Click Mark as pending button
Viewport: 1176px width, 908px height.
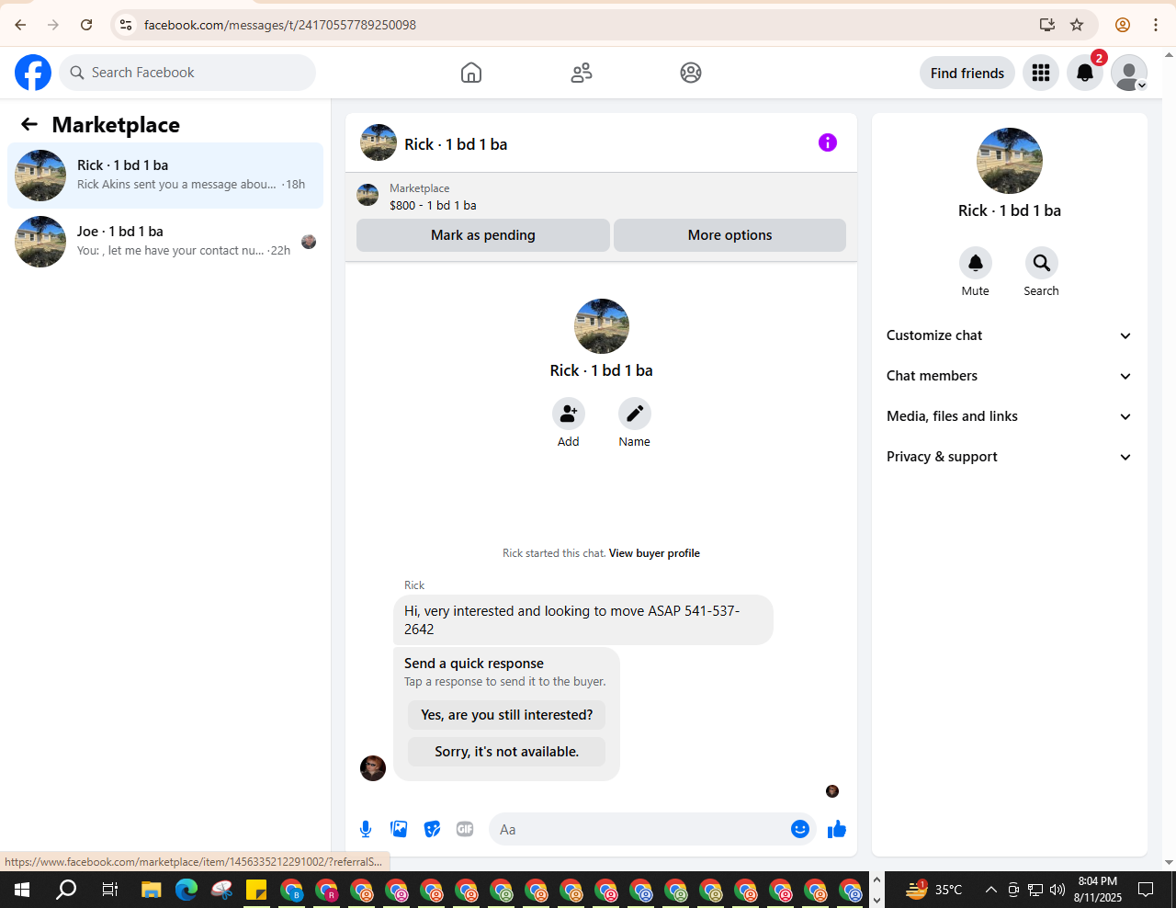483,235
